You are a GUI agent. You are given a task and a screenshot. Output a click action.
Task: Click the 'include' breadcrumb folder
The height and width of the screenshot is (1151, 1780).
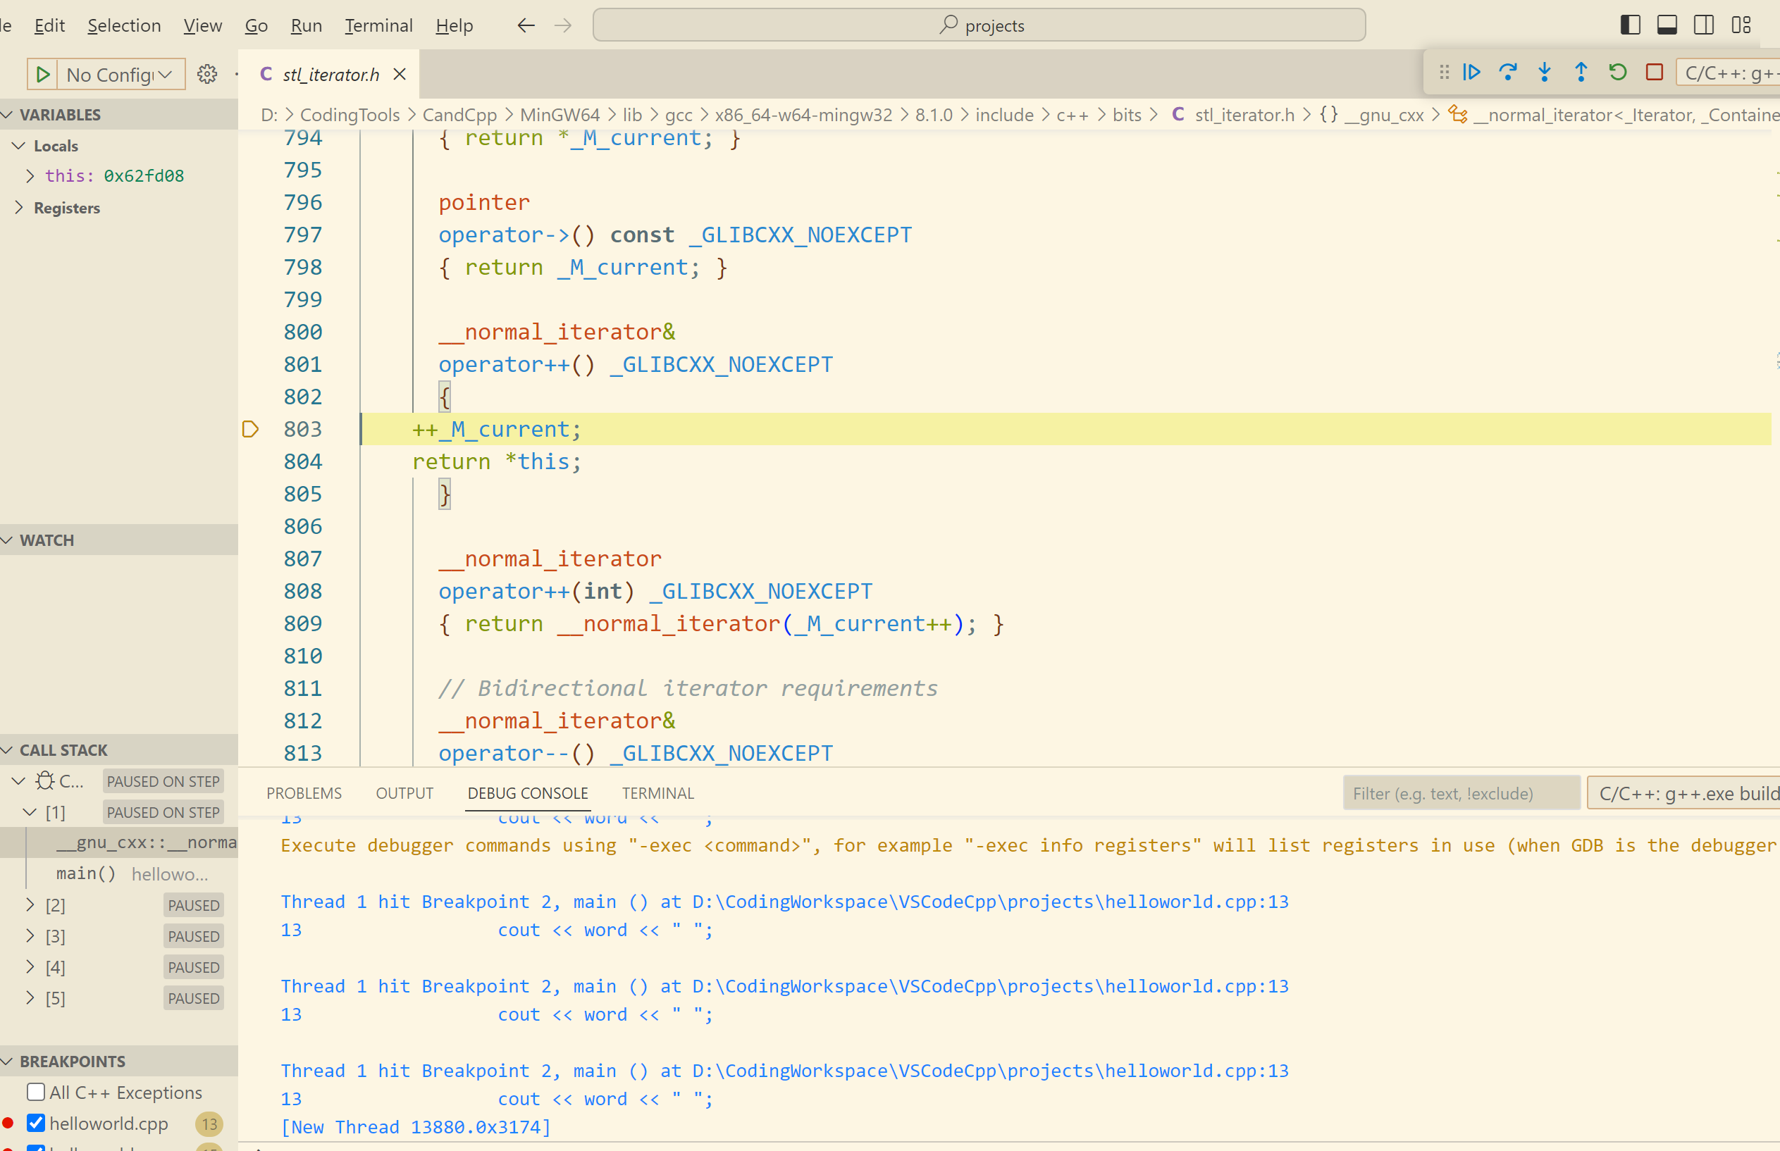pyautogui.click(x=1004, y=114)
